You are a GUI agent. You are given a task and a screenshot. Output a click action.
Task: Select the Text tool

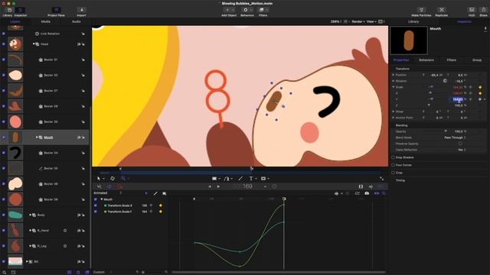click(250, 179)
